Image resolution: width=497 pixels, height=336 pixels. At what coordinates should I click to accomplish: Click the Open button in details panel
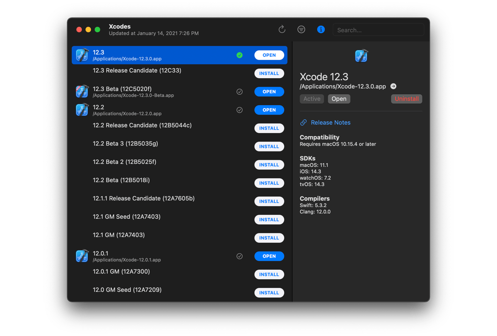339,99
